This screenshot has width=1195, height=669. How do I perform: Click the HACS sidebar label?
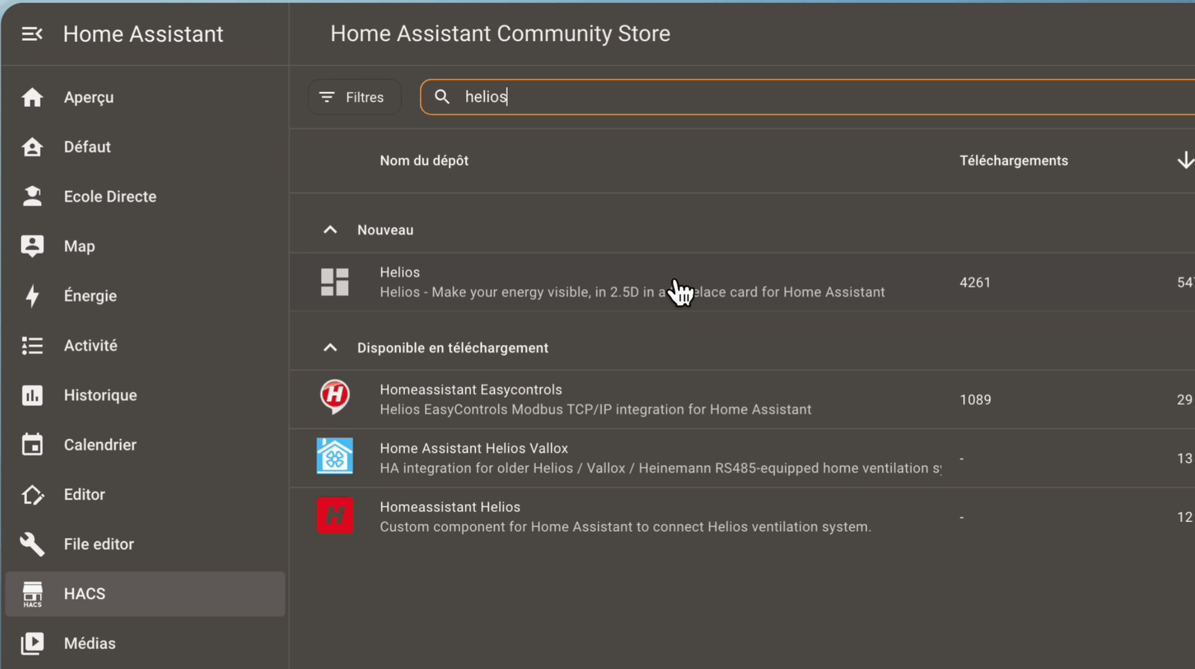(x=84, y=594)
